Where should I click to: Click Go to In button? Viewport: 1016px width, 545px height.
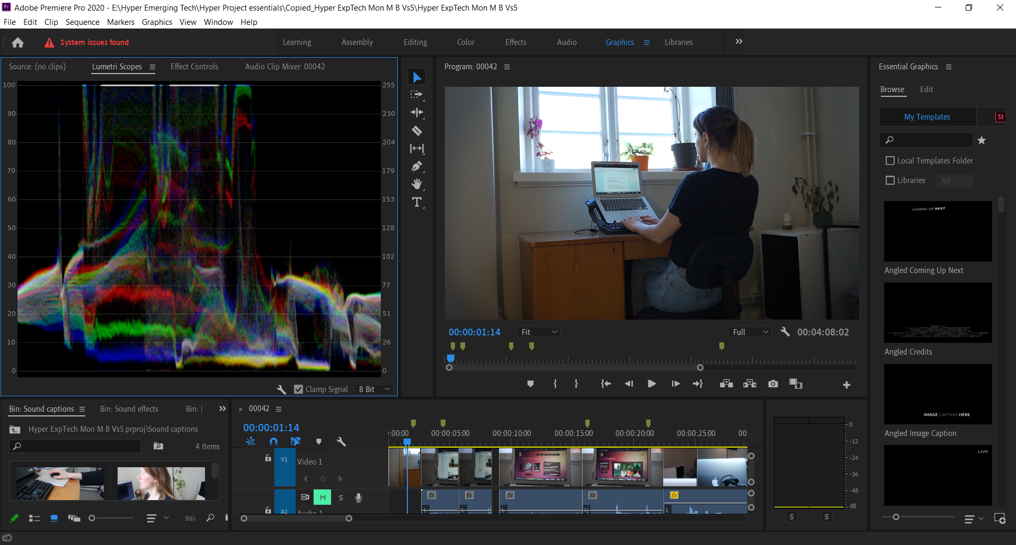pos(606,384)
